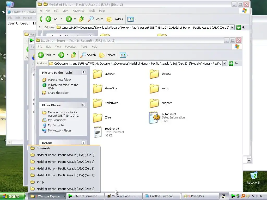The image size is (267, 200).
Task: Click Go button in rear window
Action: [x=241, y=27]
